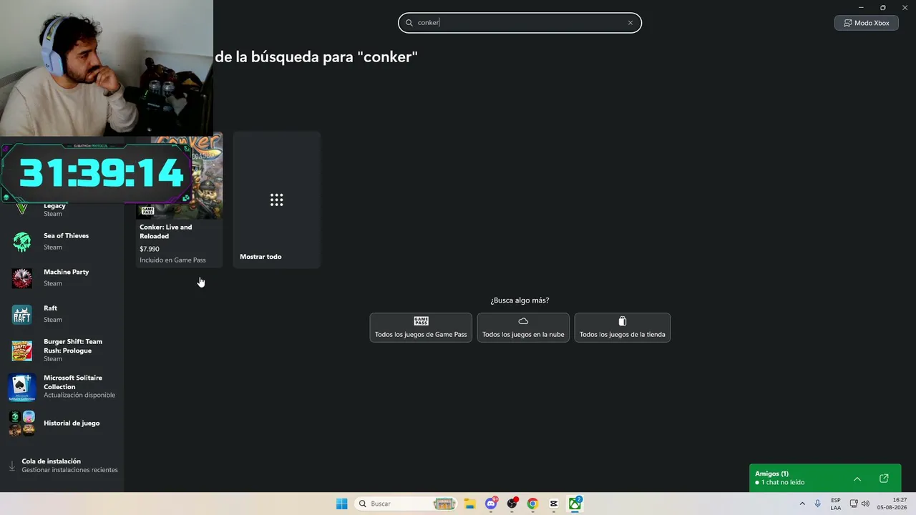Click the Xbox app taskbar icon

(x=575, y=504)
